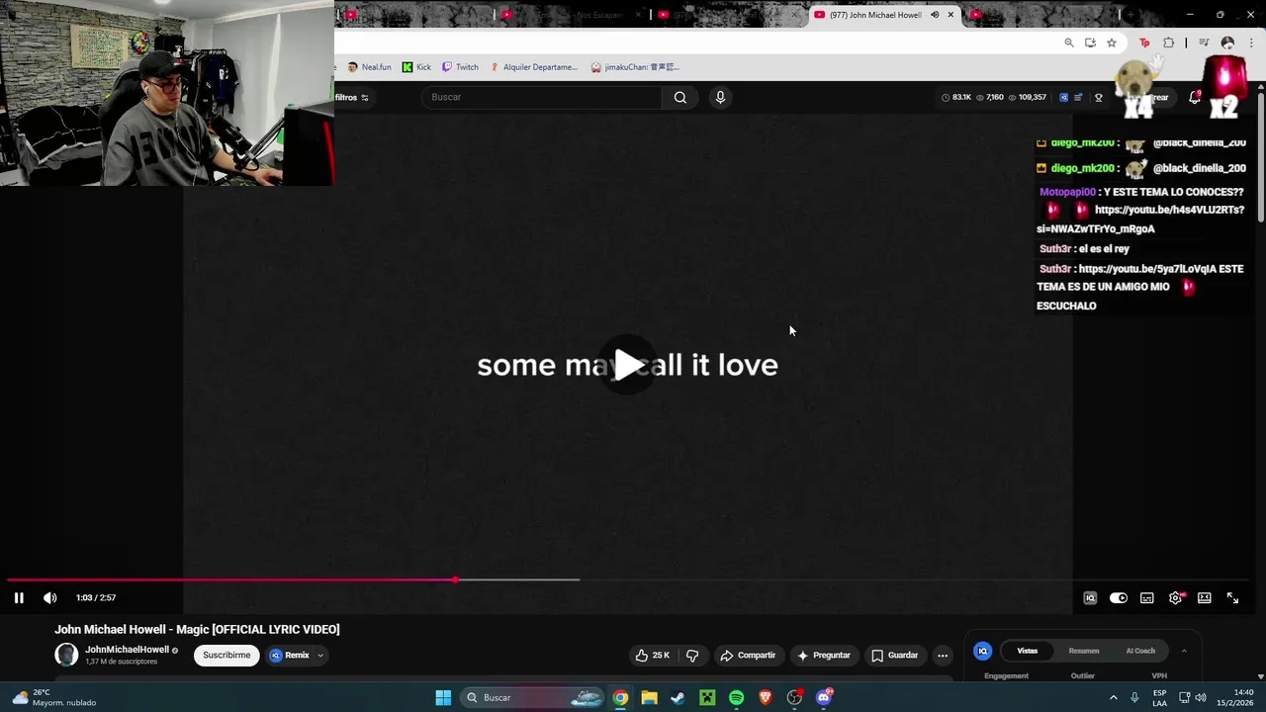Open Spotify from the taskbar
Screen dimensions: 1266x712
pos(737,698)
